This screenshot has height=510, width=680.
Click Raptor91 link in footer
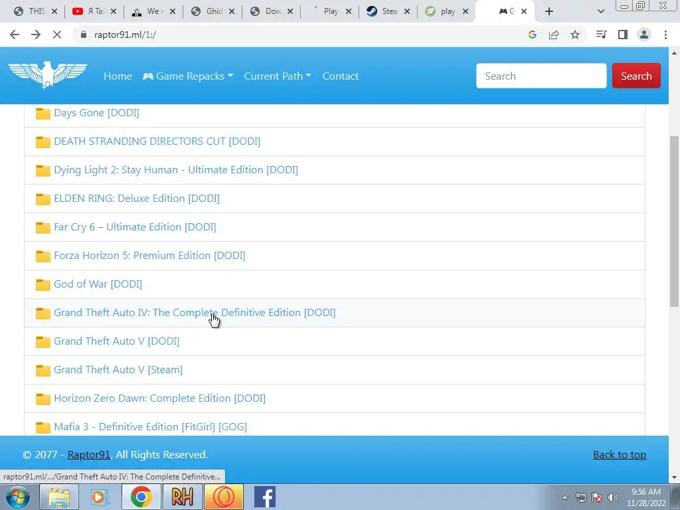(x=89, y=454)
